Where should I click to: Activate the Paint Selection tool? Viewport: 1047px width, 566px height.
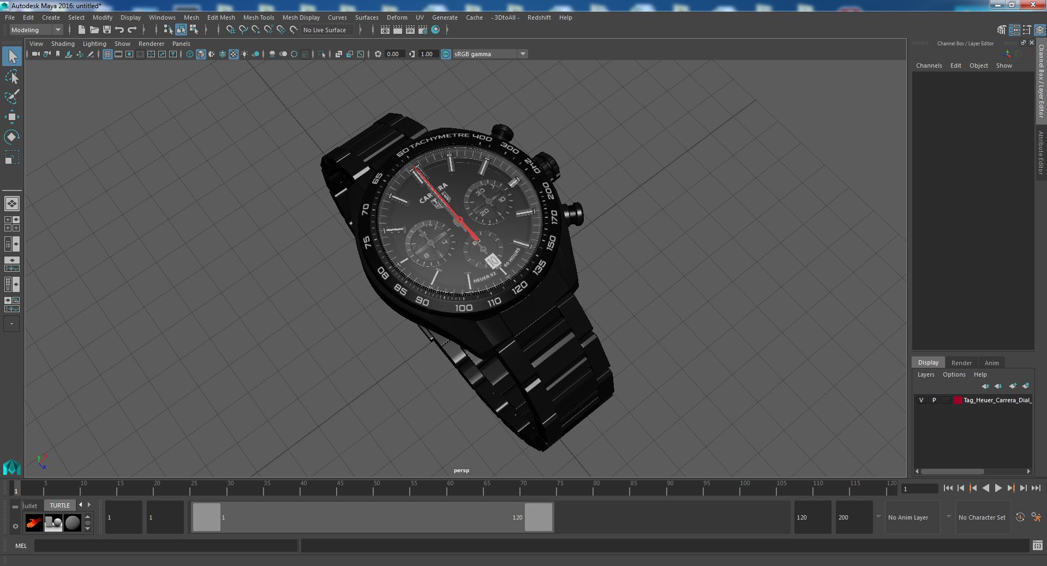point(12,97)
